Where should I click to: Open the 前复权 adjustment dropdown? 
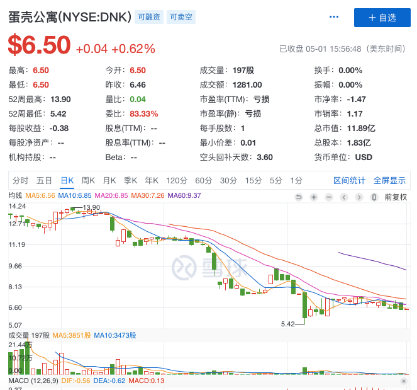396,197
